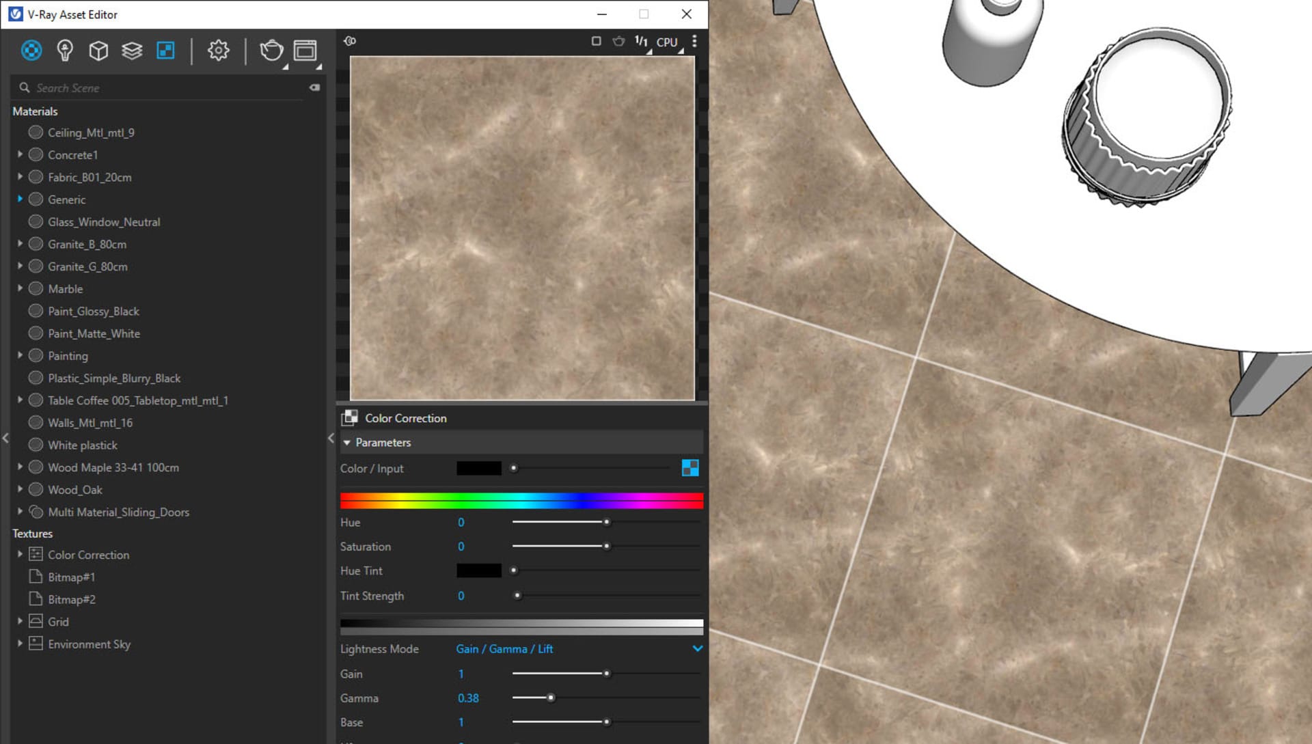Select the V-Ray materials sphere icon
Viewport: 1312px width, 744px height.
click(32, 51)
